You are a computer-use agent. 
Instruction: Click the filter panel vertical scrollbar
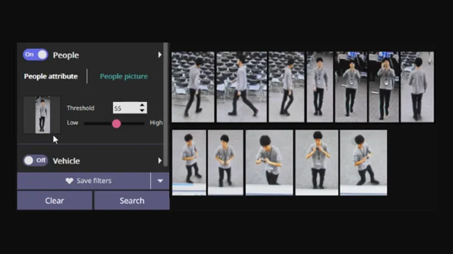tap(165, 102)
